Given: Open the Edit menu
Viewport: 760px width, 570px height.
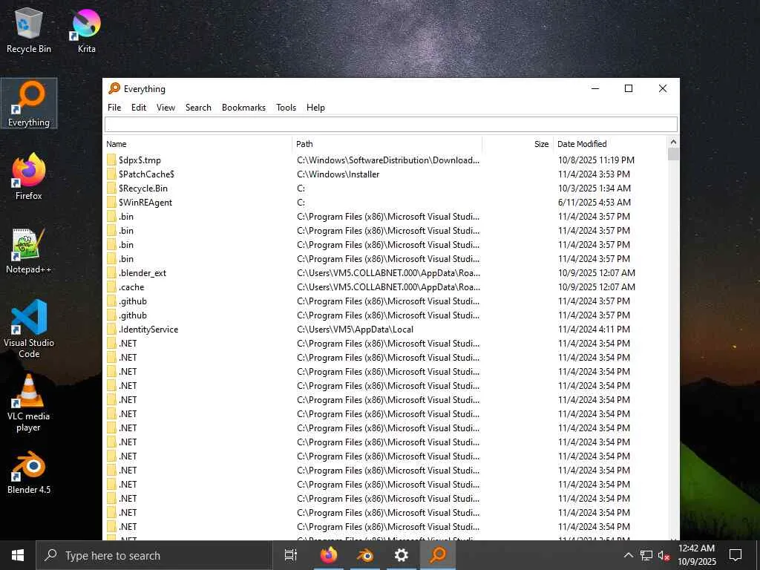Looking at the screenshot, I should (x=139, y=108).
